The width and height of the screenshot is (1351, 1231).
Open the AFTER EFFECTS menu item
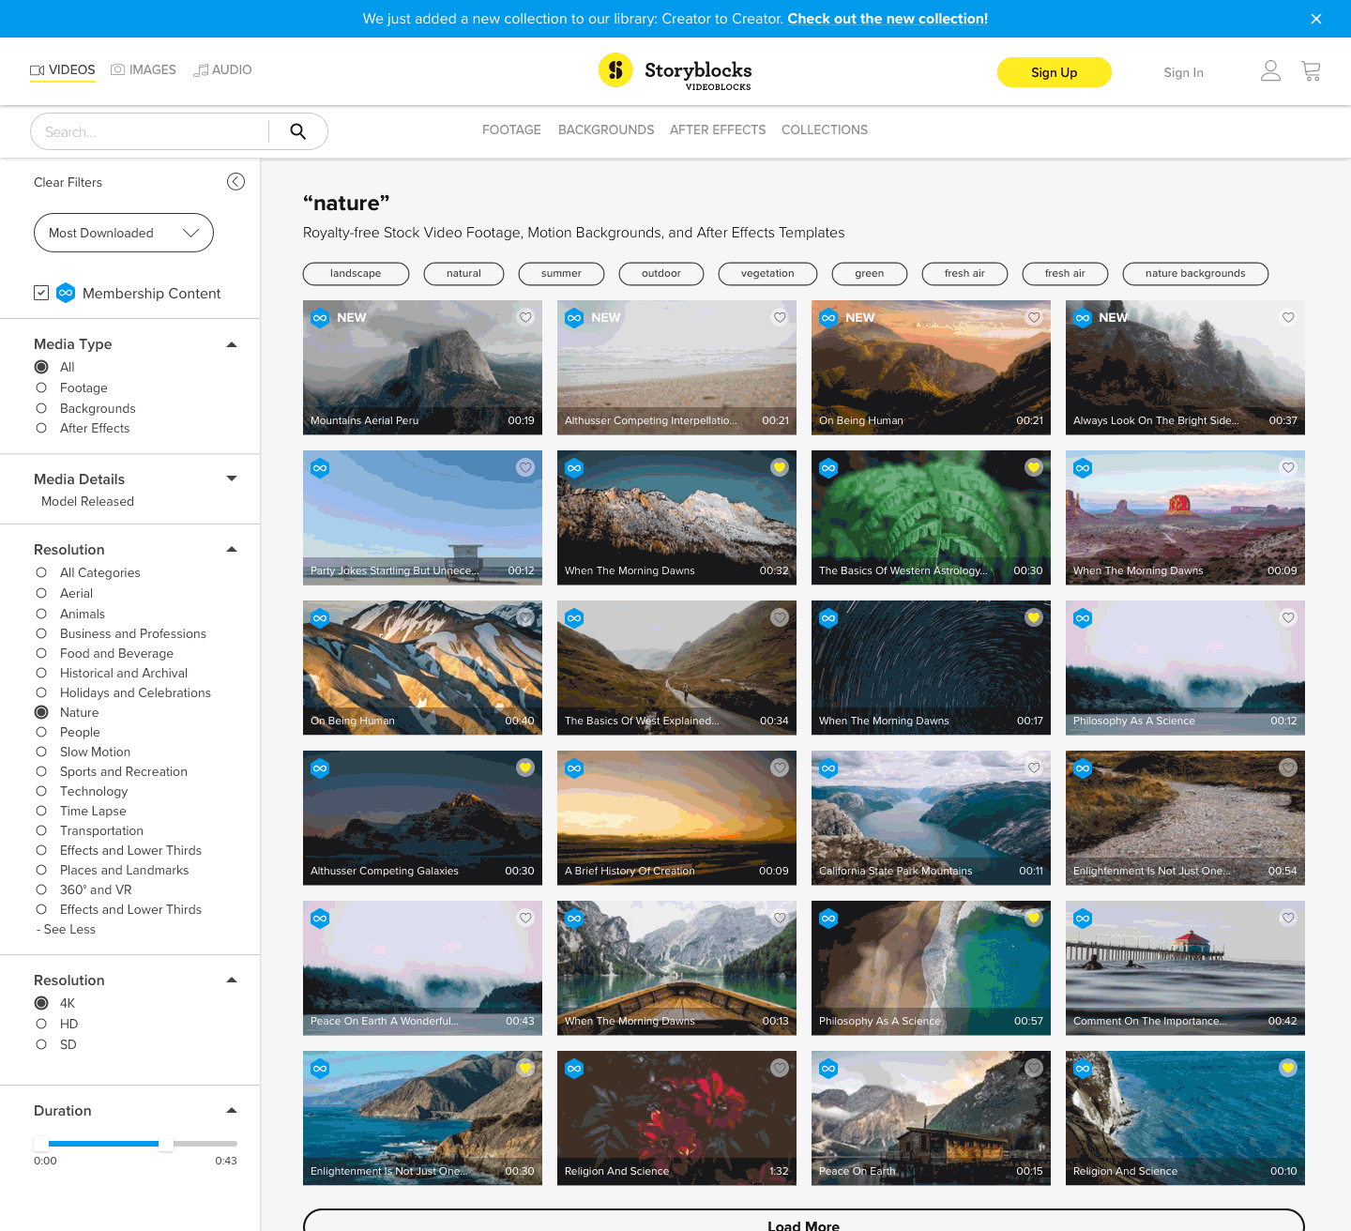click(x=718, y=129)
